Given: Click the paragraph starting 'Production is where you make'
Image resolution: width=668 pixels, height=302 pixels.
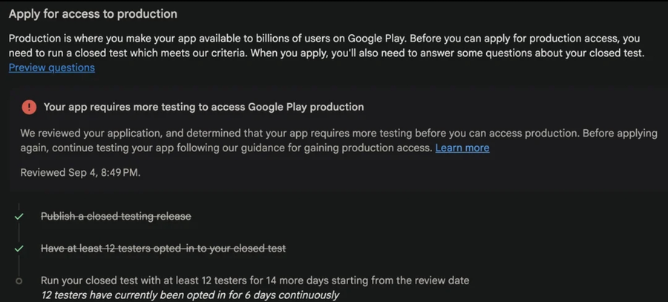Looking at the screenshot, I should [x=327, y=53].
